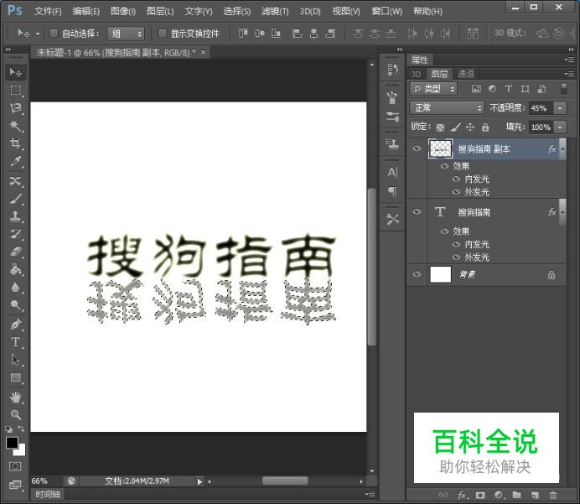Open the 类型 layer filter dropdown

click(433, 89)
